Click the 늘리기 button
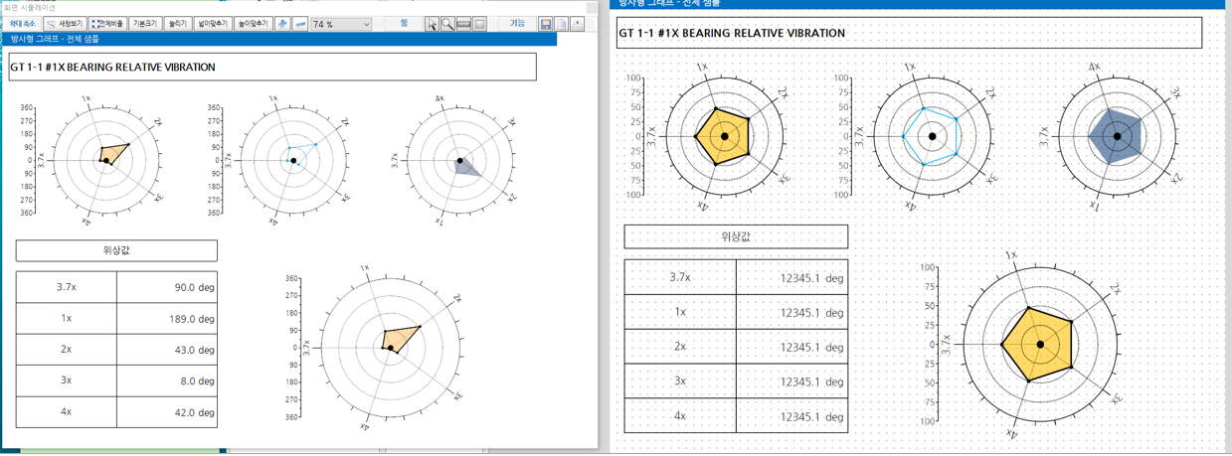 [x=177, y=23]
